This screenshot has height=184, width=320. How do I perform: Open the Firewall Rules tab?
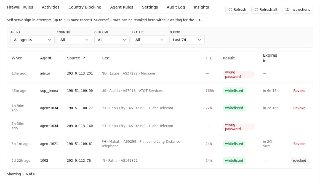pyautogui.click(x=20, y=7)
